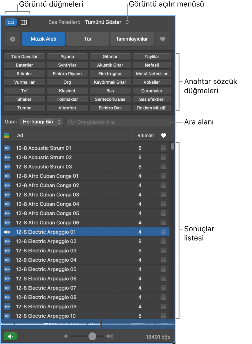Screen dimensions: 252x344
Task: Check favorite box for Electric Arpeggio 05
Action: click(163, 269)
